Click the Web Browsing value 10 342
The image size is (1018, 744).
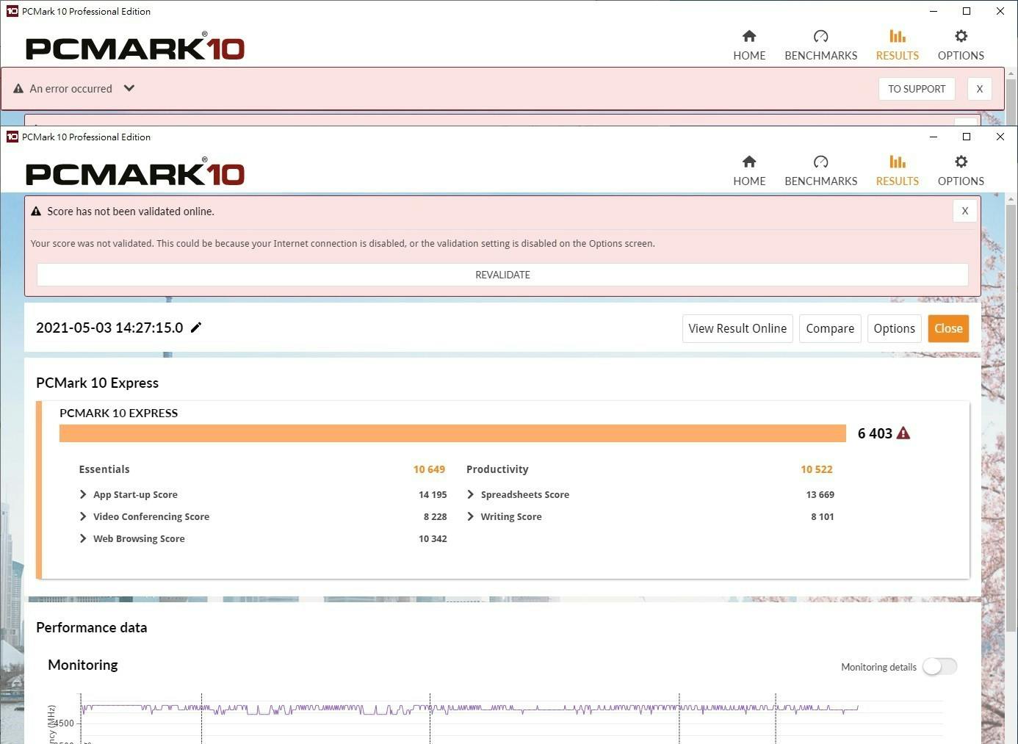433,538
